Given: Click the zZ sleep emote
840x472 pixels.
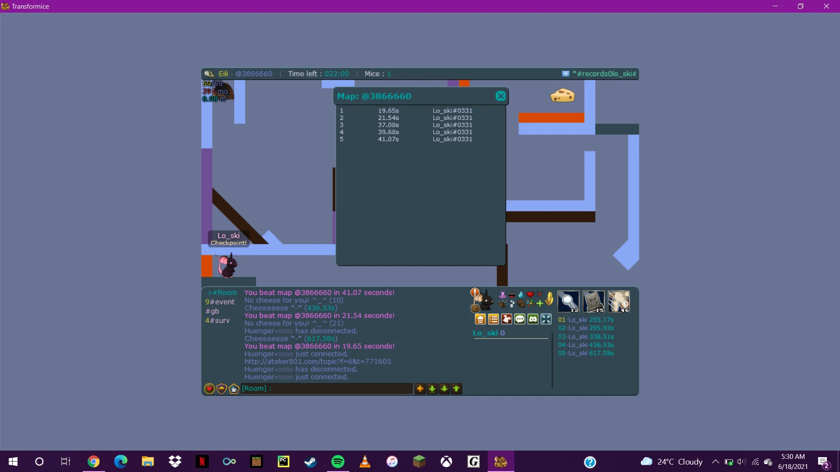Looking at the screenshot, I should click(x=512, y=304).
